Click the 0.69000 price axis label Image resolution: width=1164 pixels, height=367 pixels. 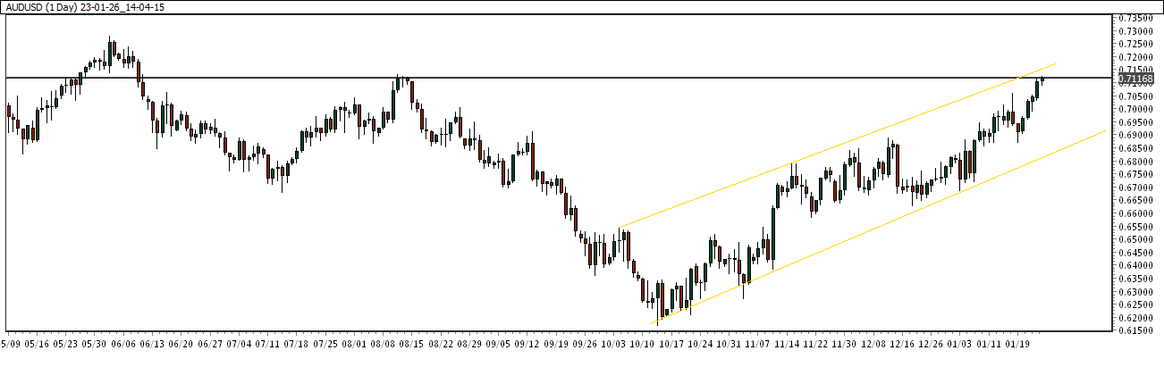pyautogui.click(x=1136, y=135)
